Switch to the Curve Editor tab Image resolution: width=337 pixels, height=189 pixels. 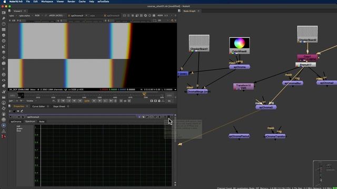(38, 106)
